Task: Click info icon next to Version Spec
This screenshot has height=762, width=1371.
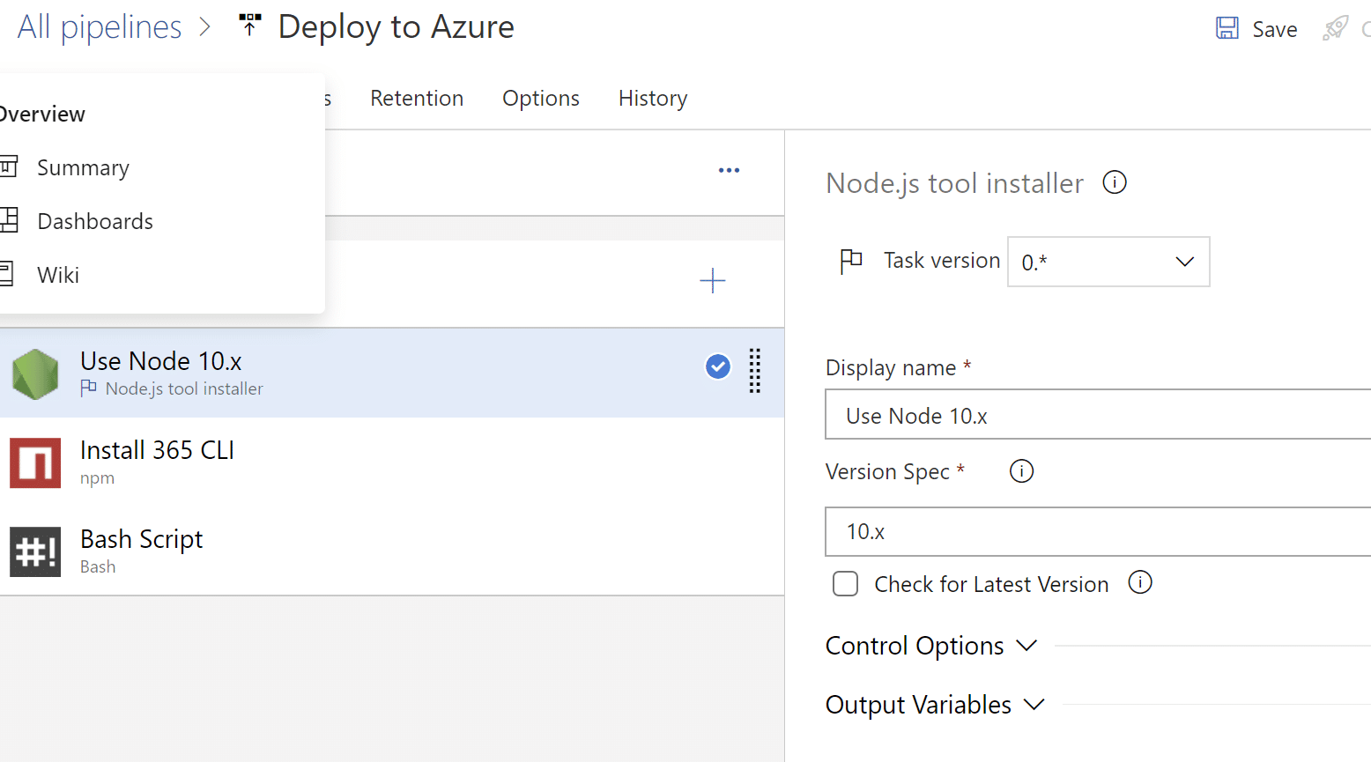Action: coord(1021,471)
